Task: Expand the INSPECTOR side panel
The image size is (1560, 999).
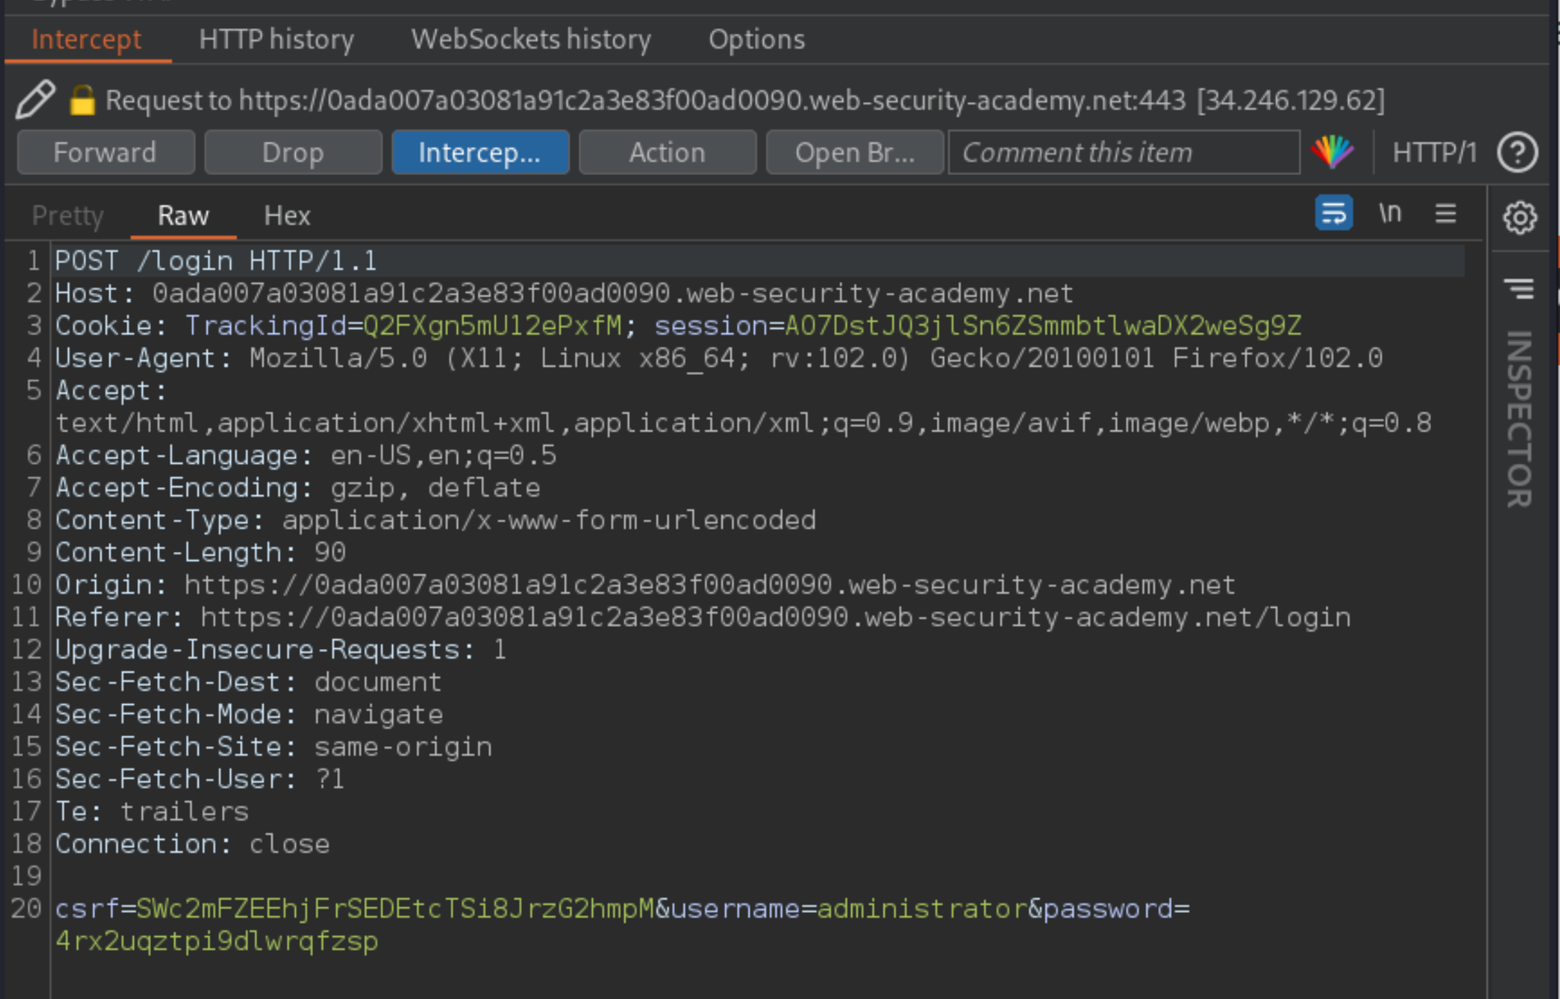Action: (x=1519, y=419)
